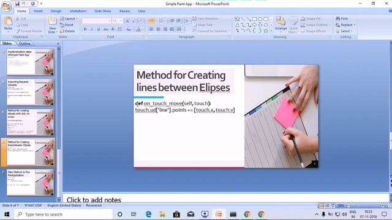Open Microsoft Edge from taskbar
This screenshot has width=392, height=220.
pyautogui.click(x=148, y=215)
